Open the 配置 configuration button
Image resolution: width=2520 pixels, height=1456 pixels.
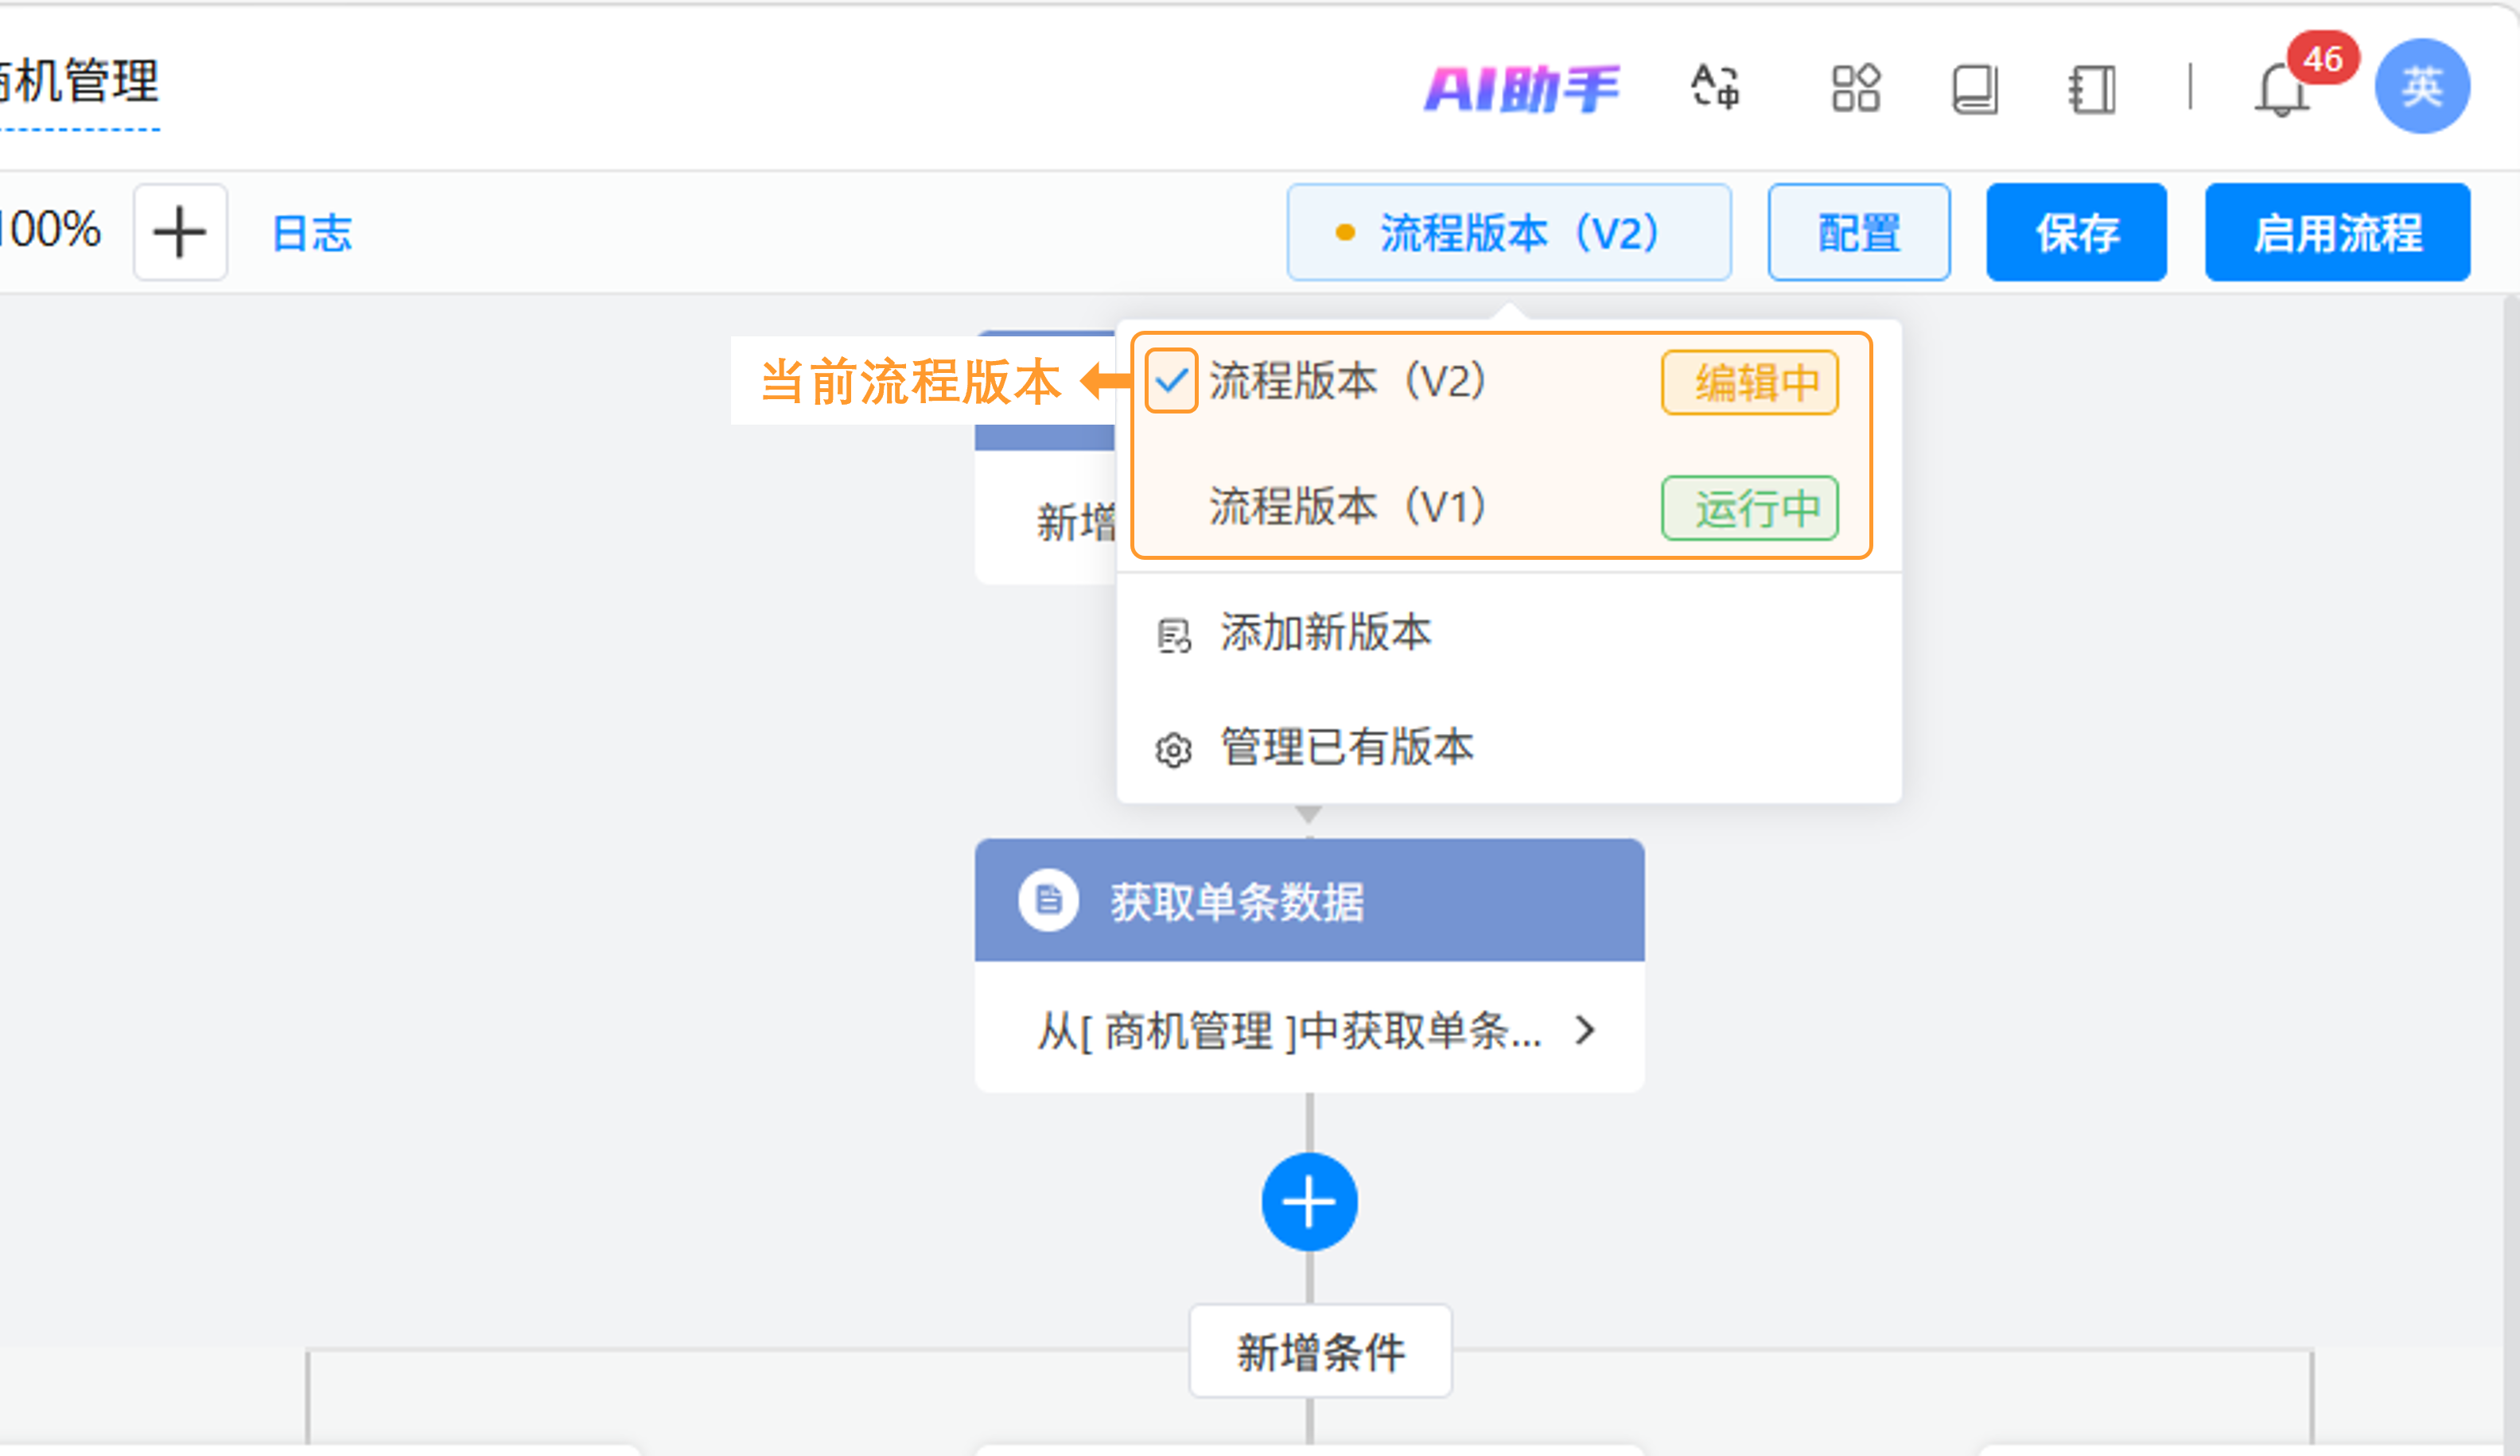(1858, 232)
